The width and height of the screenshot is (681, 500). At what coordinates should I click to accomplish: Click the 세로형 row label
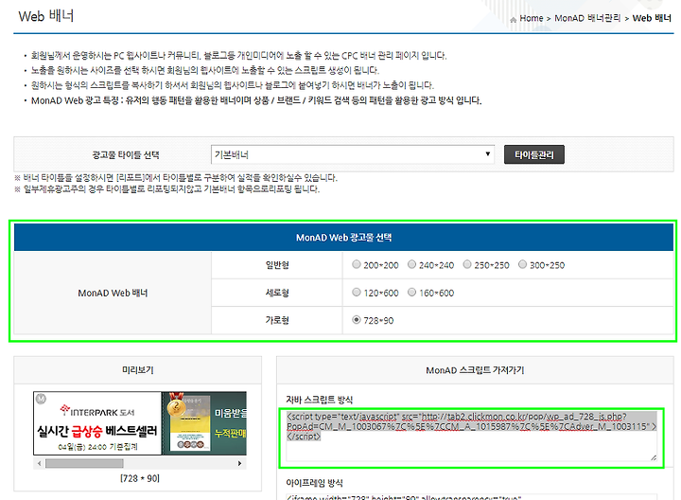click(277, 293)
